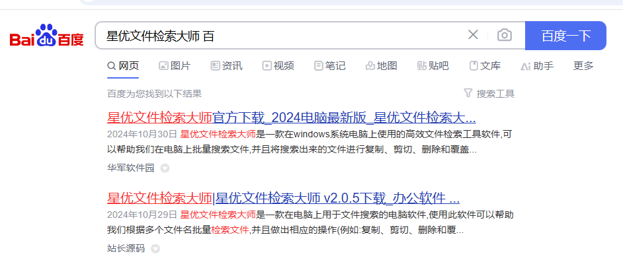
Task: Switch to the 地图 tab
Action: 382,66
